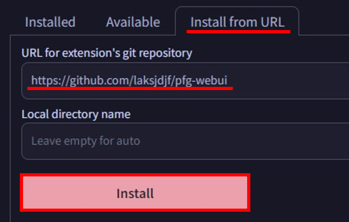Click the Install button
Viewport: 349px width, 222px height.
[x=135, y=193]
